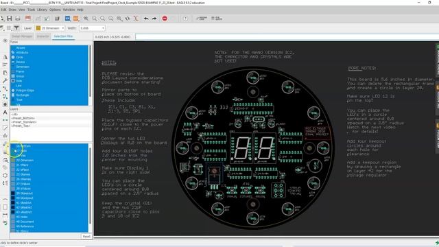Click the blue SCR schematic switch icon
This screenshot has width=439, height=247.
(x=67, y=19)
